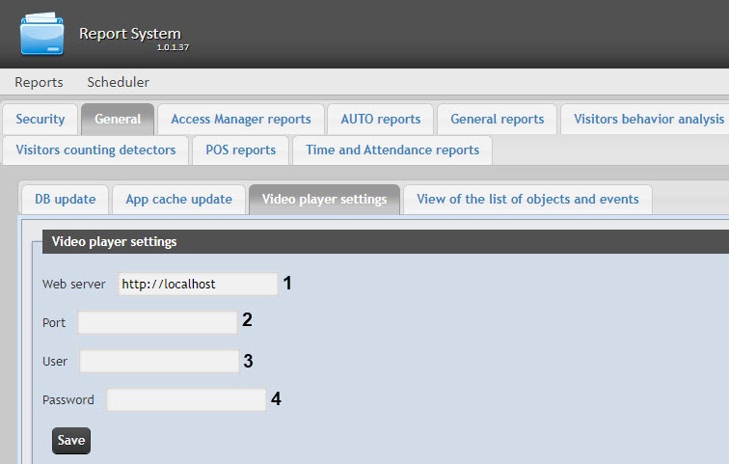Go to Time and Attendance reports tab
729x464 pixels.
391,150
